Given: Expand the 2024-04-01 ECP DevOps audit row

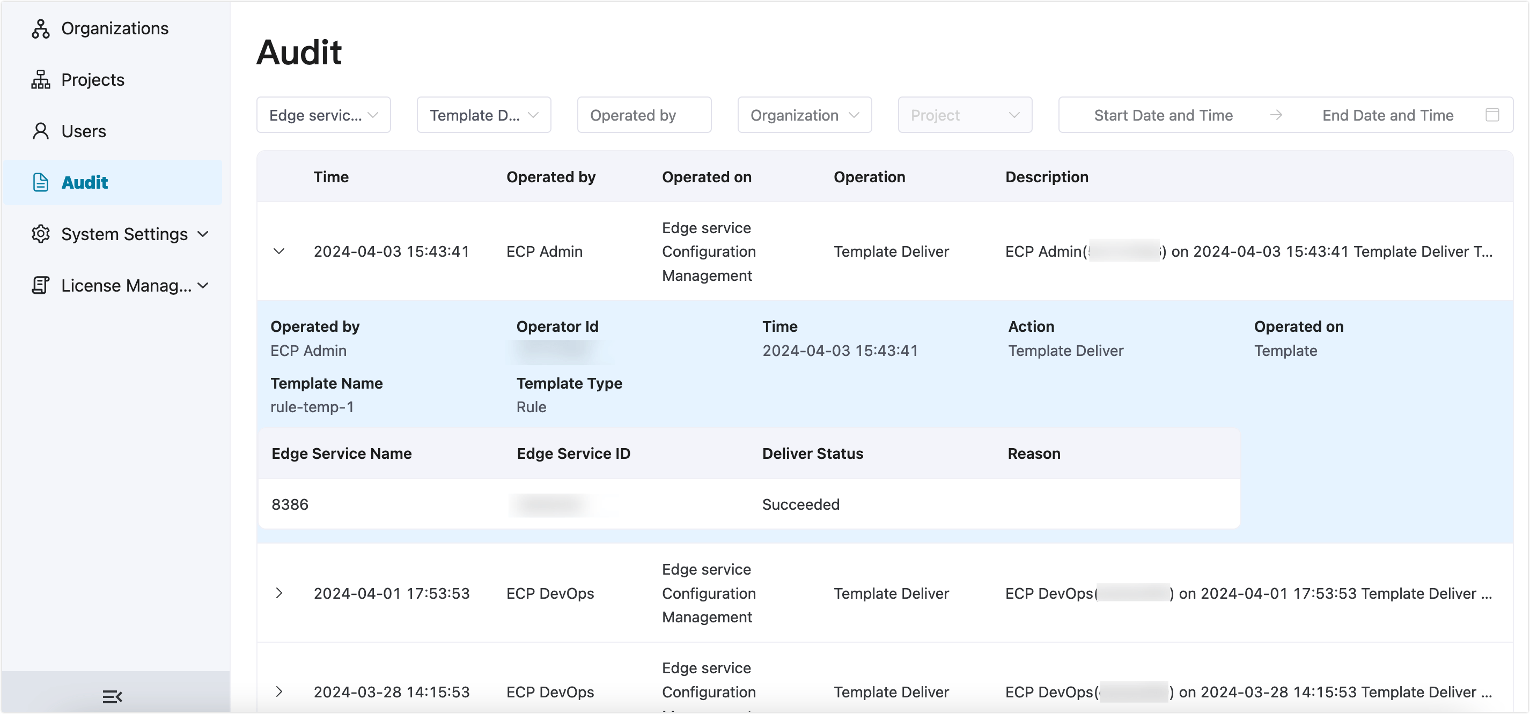Looking at the screenshot, I should click(x=279, y=593).
